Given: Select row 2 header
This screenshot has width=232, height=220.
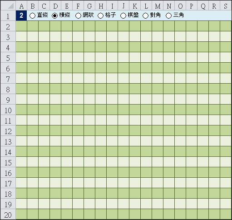Looking at the screenshot, I should coord(8,26).
